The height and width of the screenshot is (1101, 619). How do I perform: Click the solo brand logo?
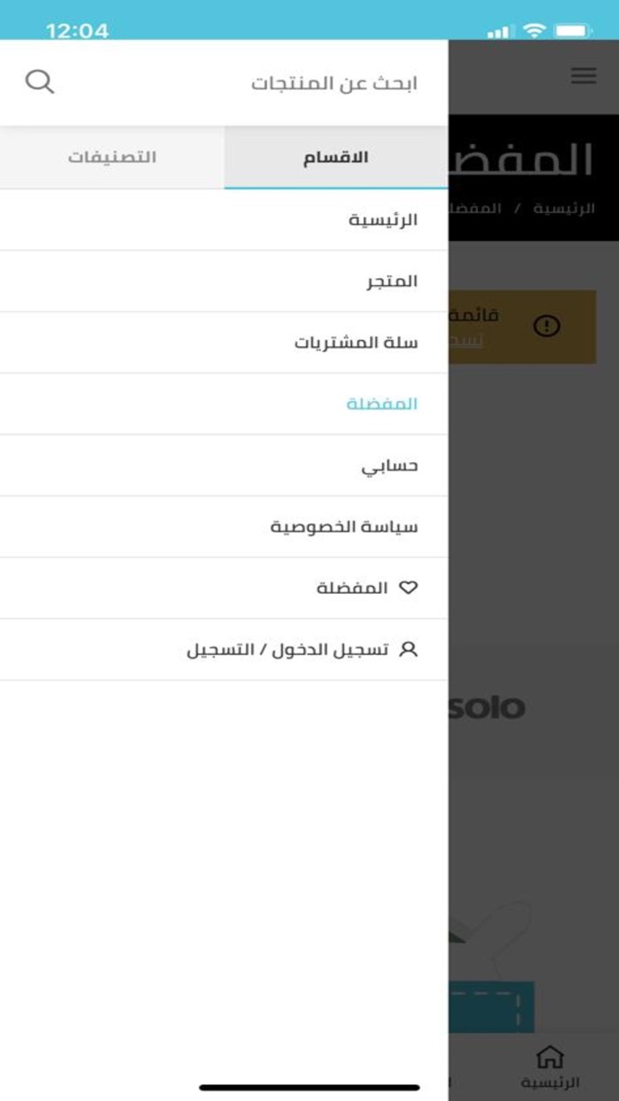(x=489, y=707)
